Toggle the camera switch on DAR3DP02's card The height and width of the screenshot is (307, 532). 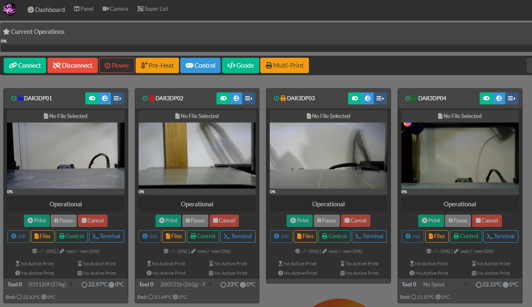[x=223, y=98]
